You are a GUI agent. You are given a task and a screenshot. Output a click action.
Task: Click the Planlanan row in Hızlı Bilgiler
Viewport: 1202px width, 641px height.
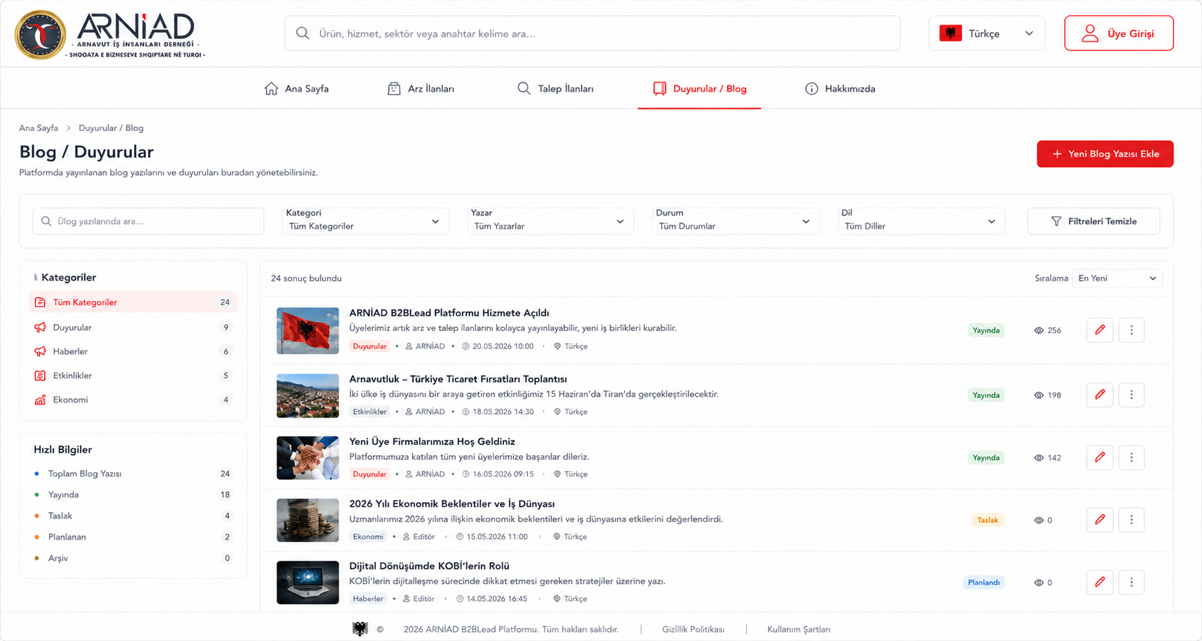tap(133, 537)
